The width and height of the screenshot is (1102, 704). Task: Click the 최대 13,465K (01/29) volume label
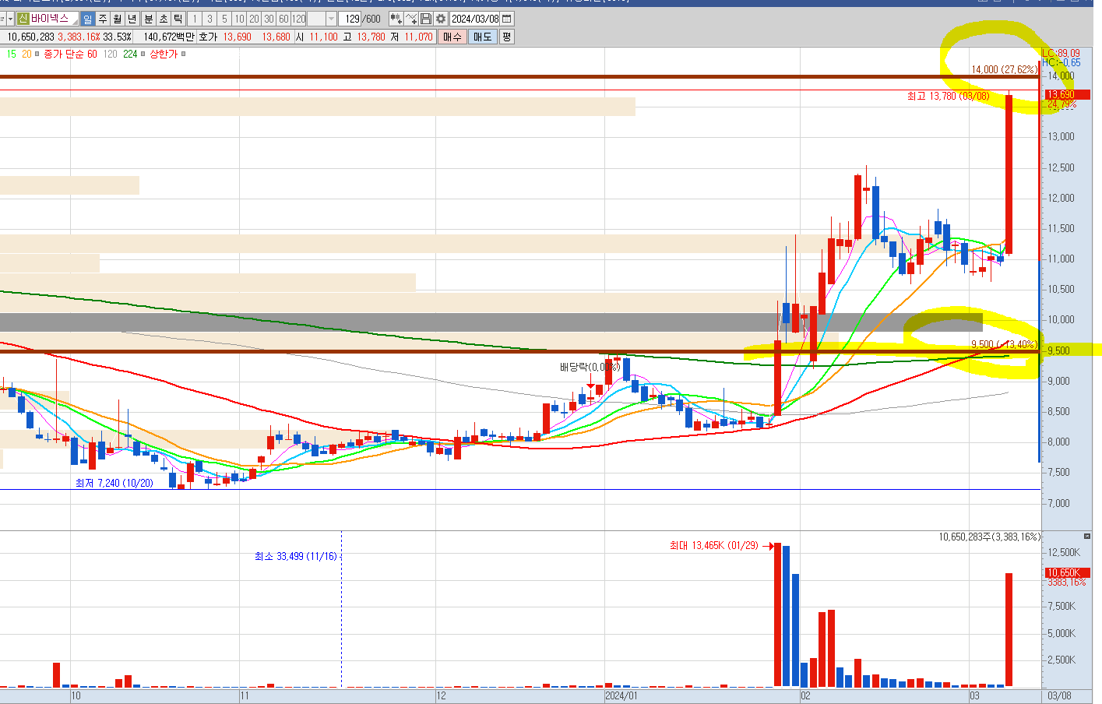point(713,545)
